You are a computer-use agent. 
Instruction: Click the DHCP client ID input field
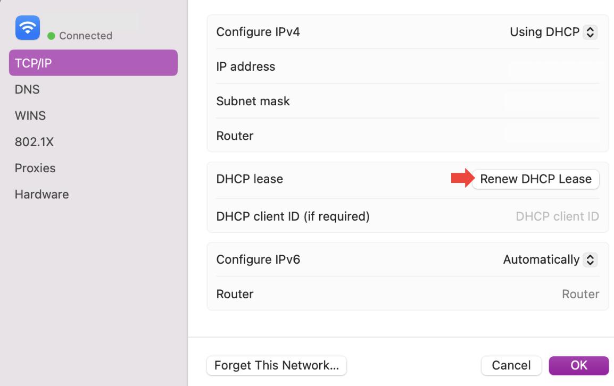[x=557, y=216]
